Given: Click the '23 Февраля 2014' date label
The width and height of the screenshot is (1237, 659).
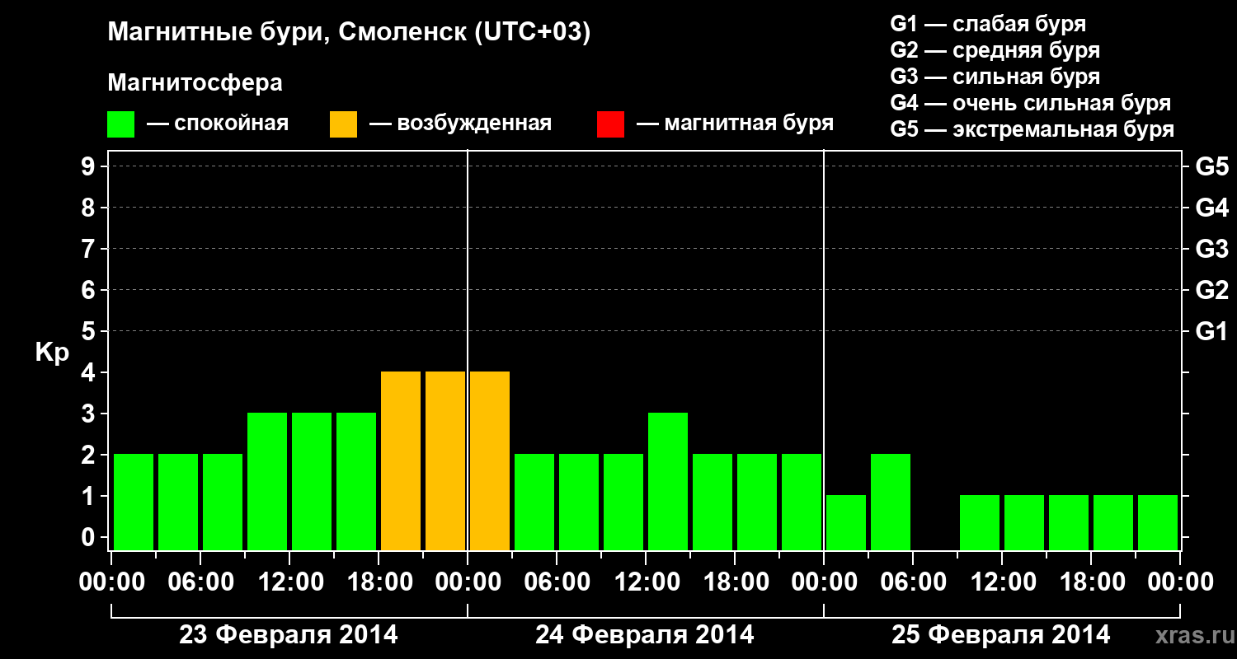Looking at the screenshot, I should (289, 635).
